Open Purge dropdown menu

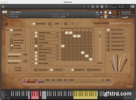tap(99, 15)
